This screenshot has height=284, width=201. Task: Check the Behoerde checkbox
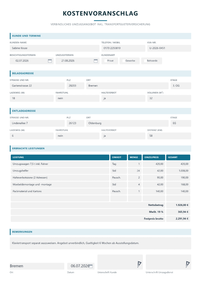click(145, 61)
